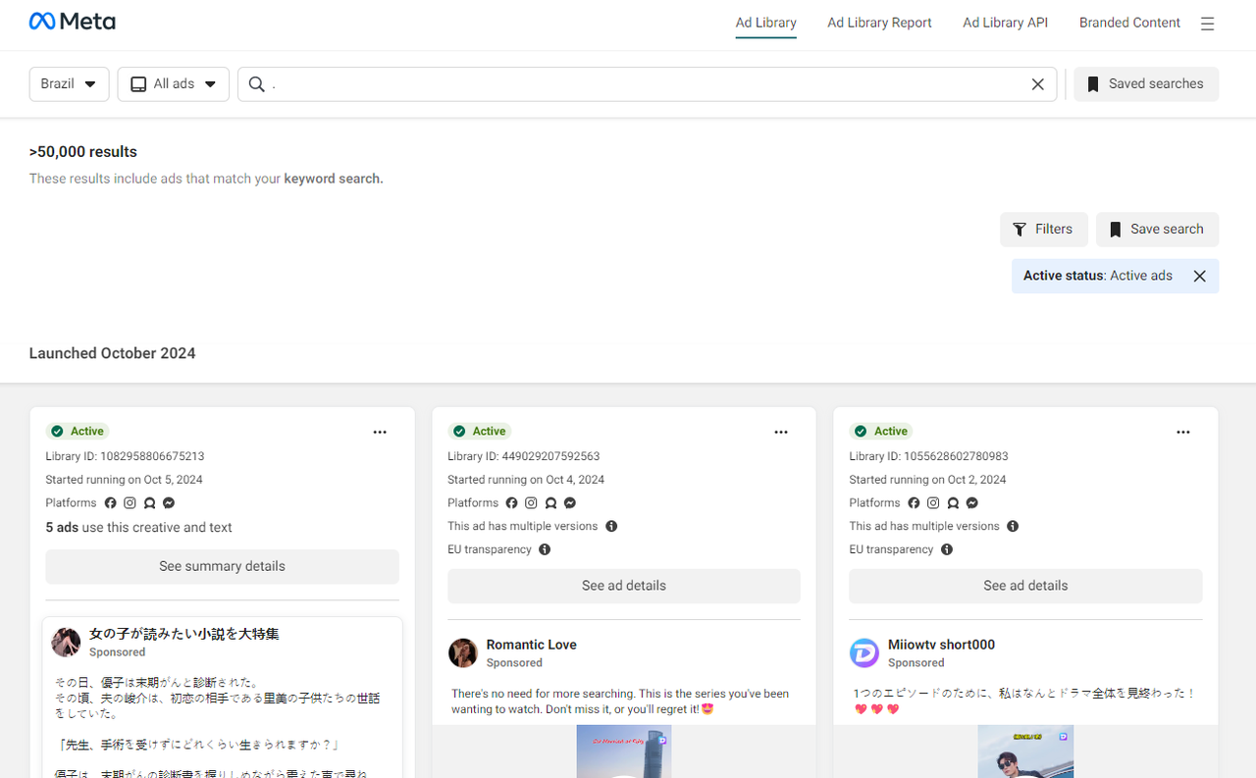Open Miiowtv short000 ad video thumbnail
This screenshot has width=1256, height=778.
tap(1025, 752)
